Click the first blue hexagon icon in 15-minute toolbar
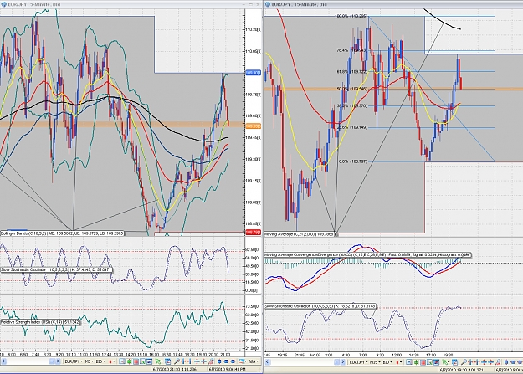This screenshot has height=374, width=523. [506, 361]
